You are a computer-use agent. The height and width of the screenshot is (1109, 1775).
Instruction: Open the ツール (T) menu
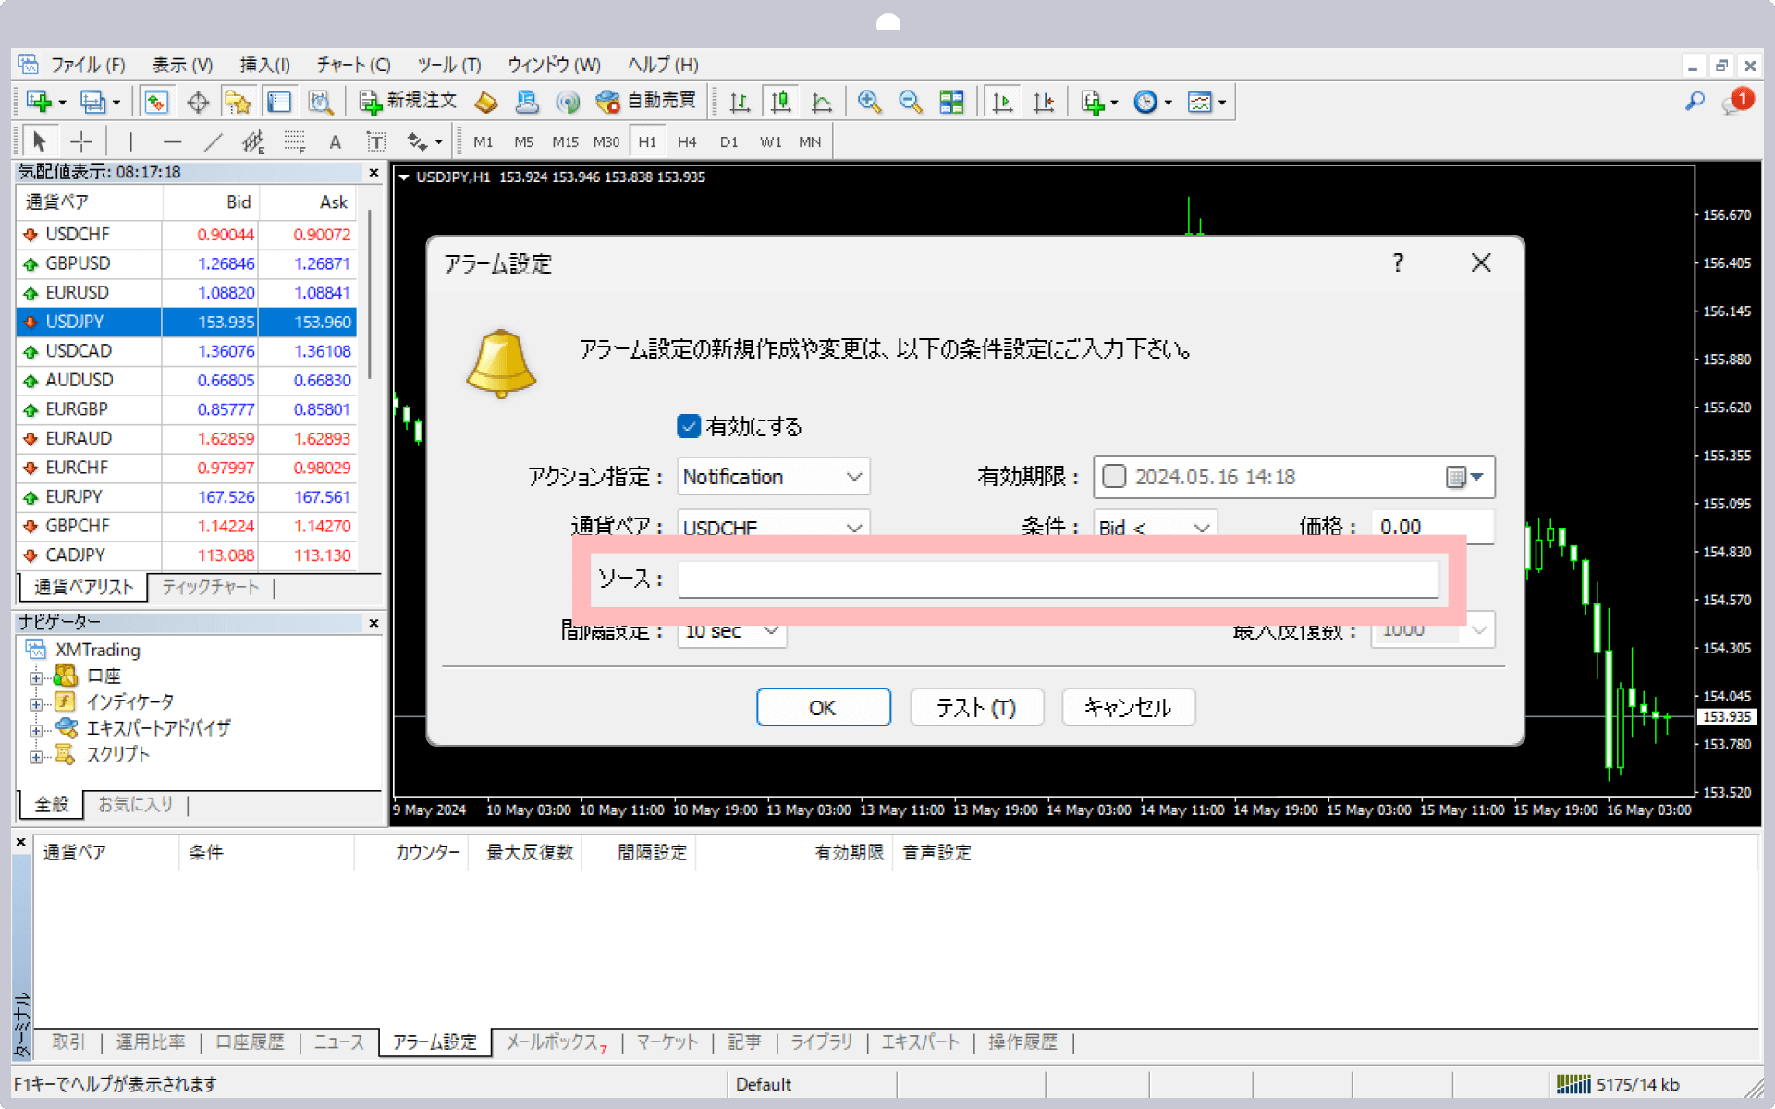[x=448, y=65]
